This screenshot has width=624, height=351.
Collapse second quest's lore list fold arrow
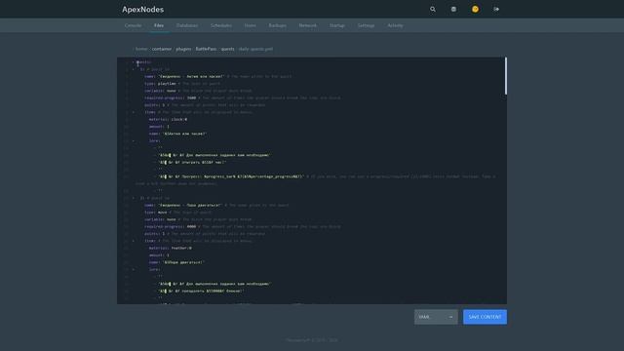[133, 269]
